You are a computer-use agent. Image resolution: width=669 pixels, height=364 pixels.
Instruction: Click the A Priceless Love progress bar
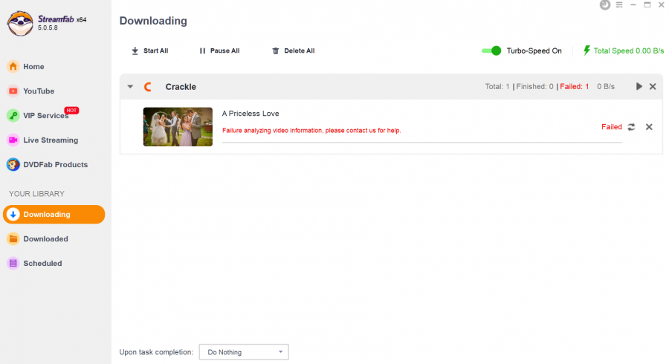[x=422, y=143]
